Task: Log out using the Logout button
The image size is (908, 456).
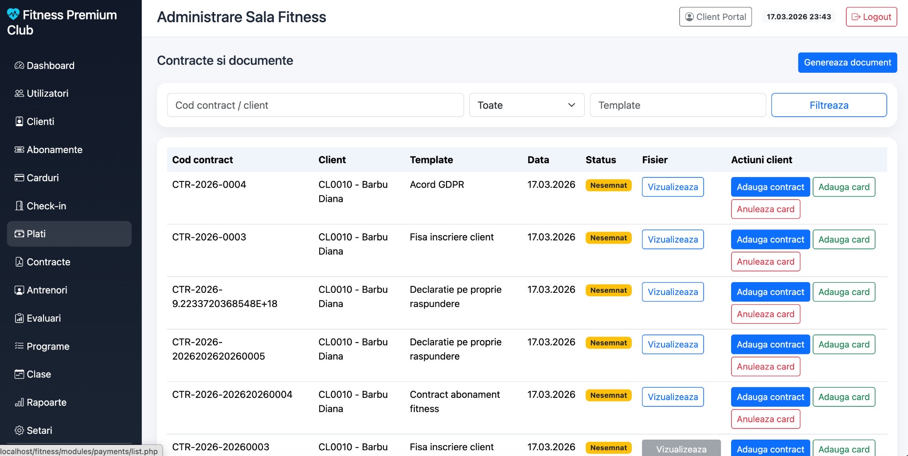Action: pos(871,17)
